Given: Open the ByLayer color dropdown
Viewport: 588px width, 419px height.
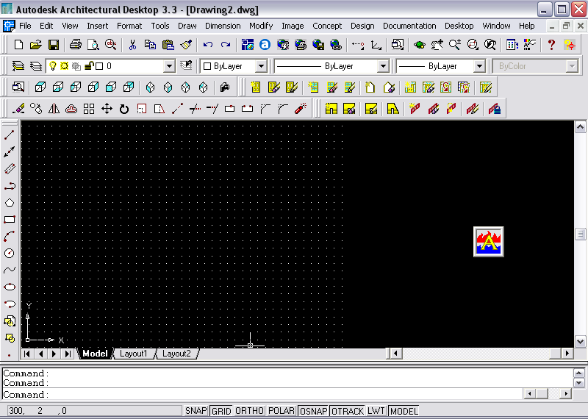Looking at the screenshot, I should pyautogui.click(x=261, y=66).
